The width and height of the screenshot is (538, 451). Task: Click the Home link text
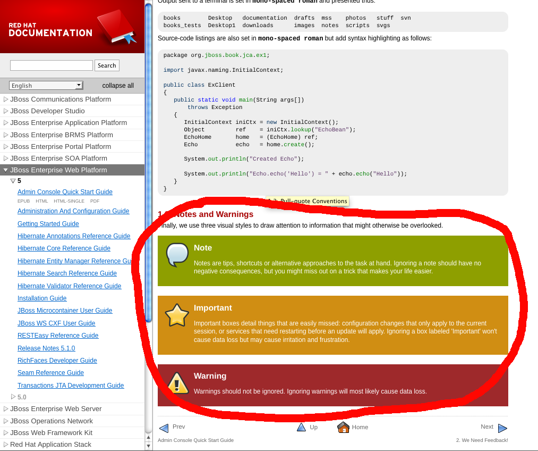pyautogui.click(x=360, y=427)
